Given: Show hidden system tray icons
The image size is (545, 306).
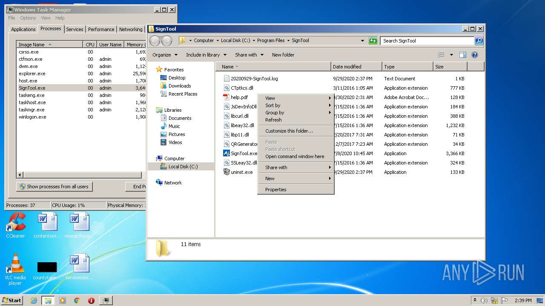Looking at the screenshot, I should (475, 300).
